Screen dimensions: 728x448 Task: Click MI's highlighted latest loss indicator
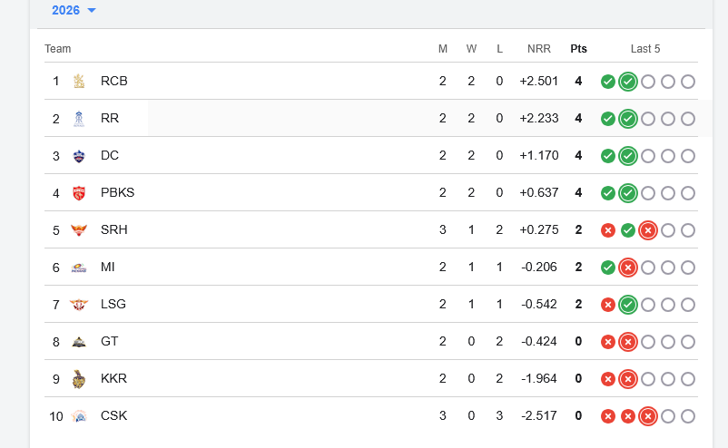point(627,268)
